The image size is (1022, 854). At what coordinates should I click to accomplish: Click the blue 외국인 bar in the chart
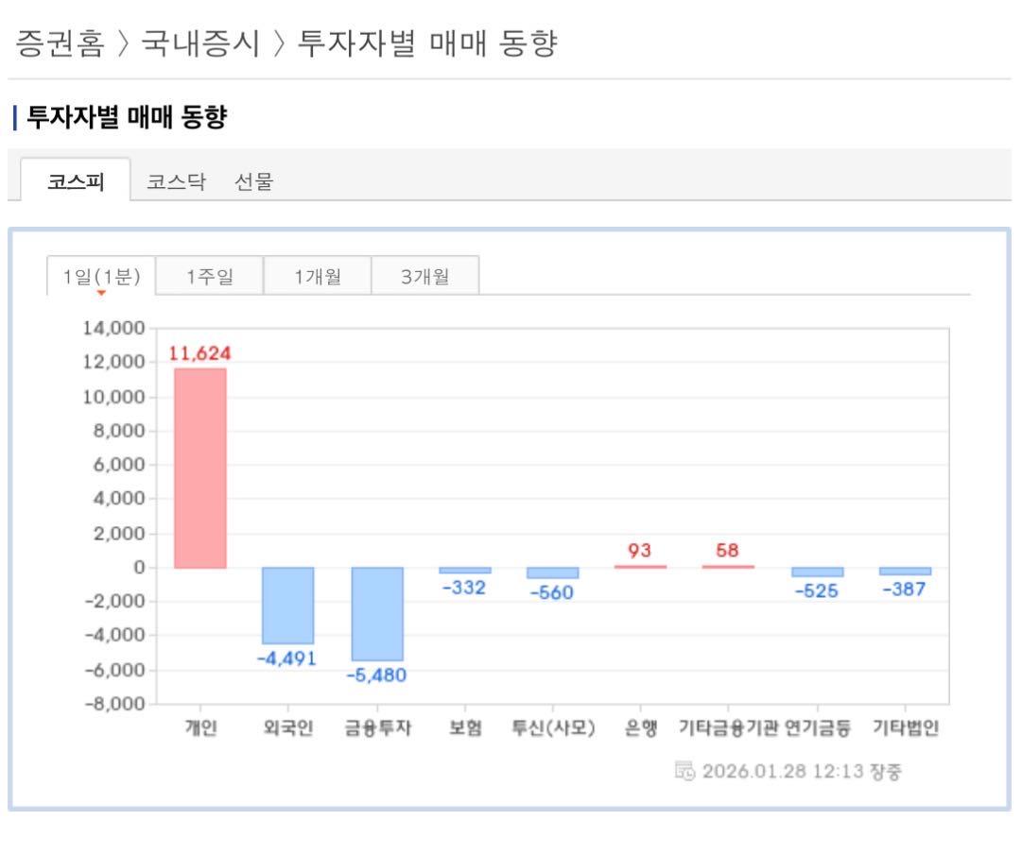(x=288, y=605)
